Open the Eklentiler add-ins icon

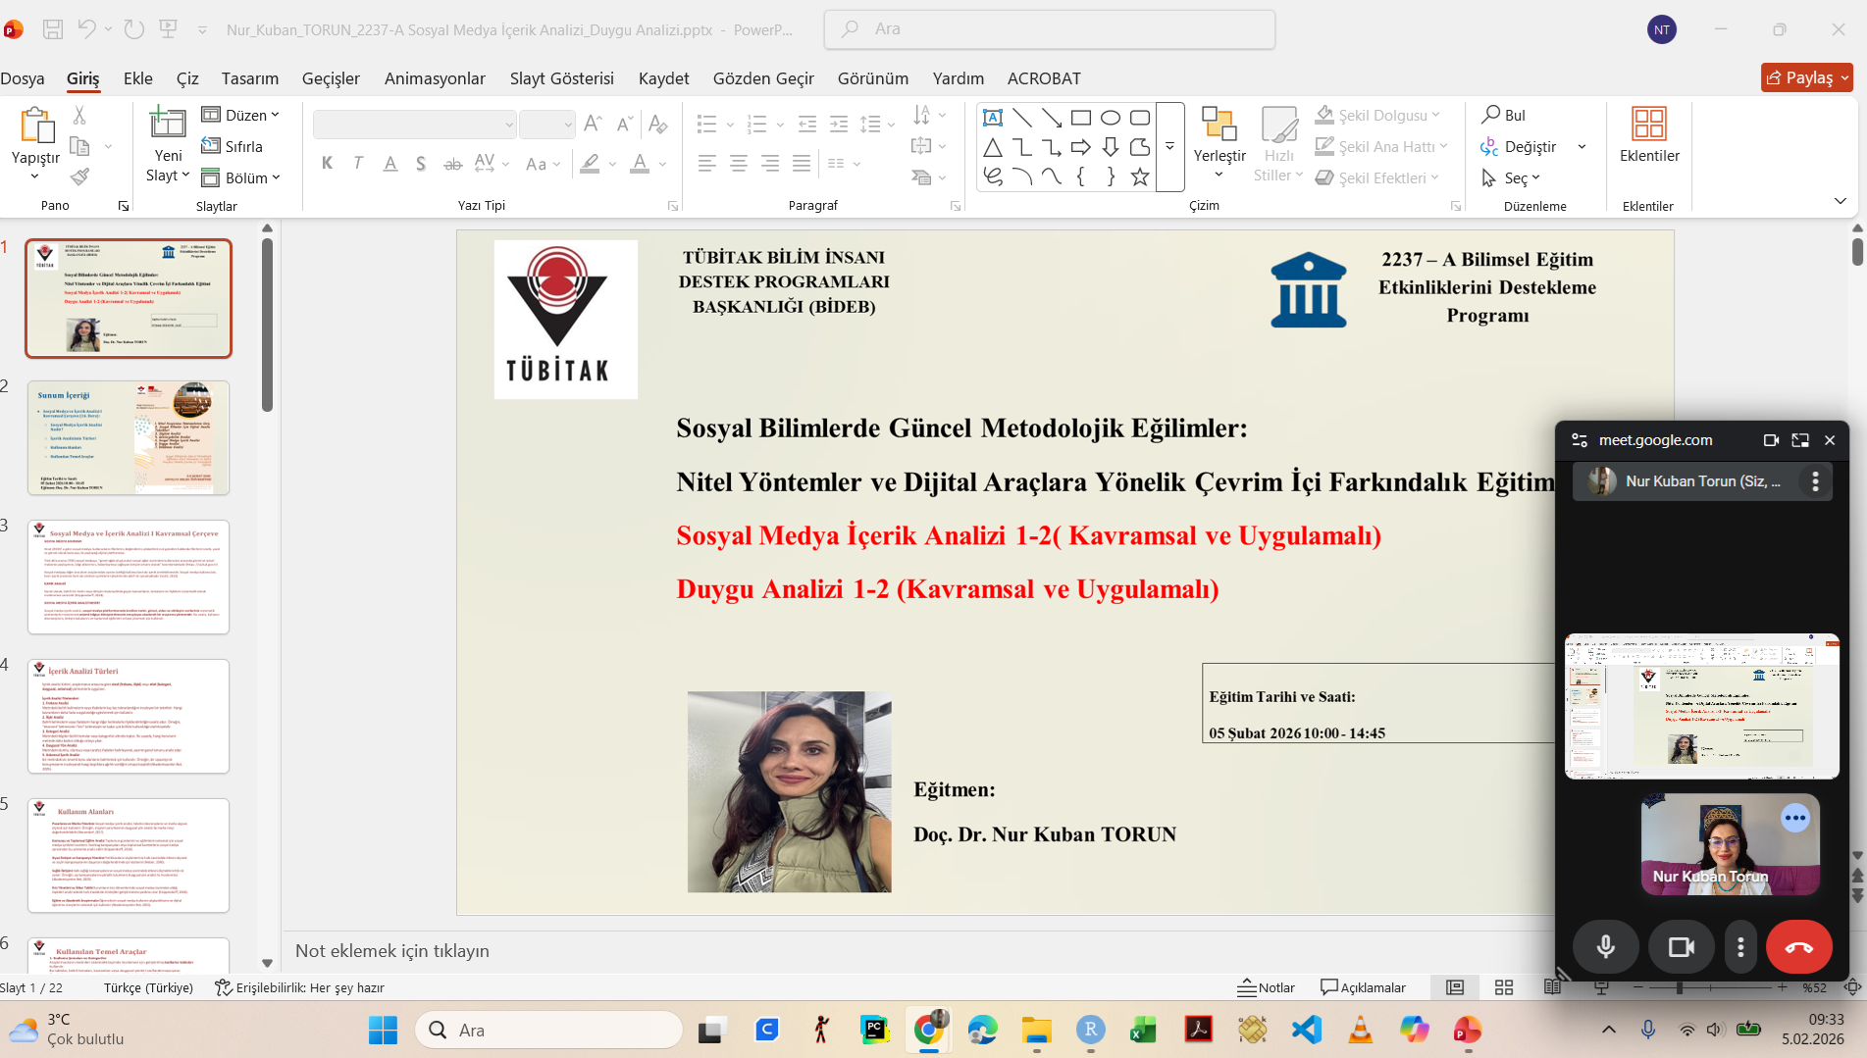coord(1648,125)
